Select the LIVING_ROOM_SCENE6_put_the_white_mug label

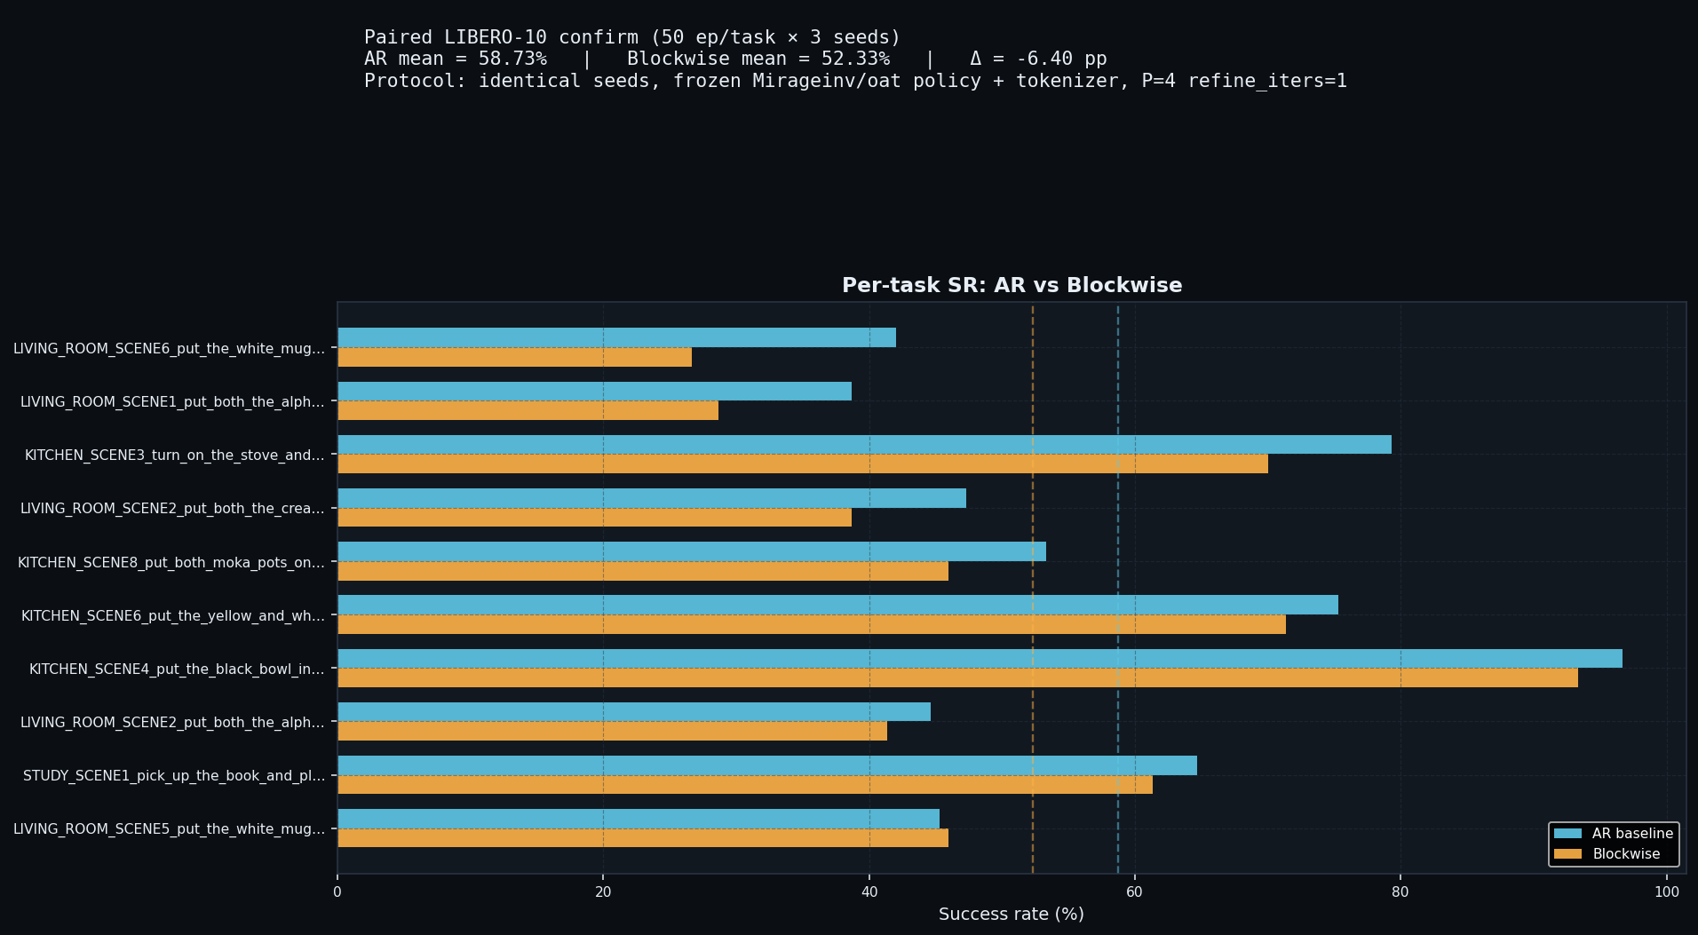click(169, 348)
